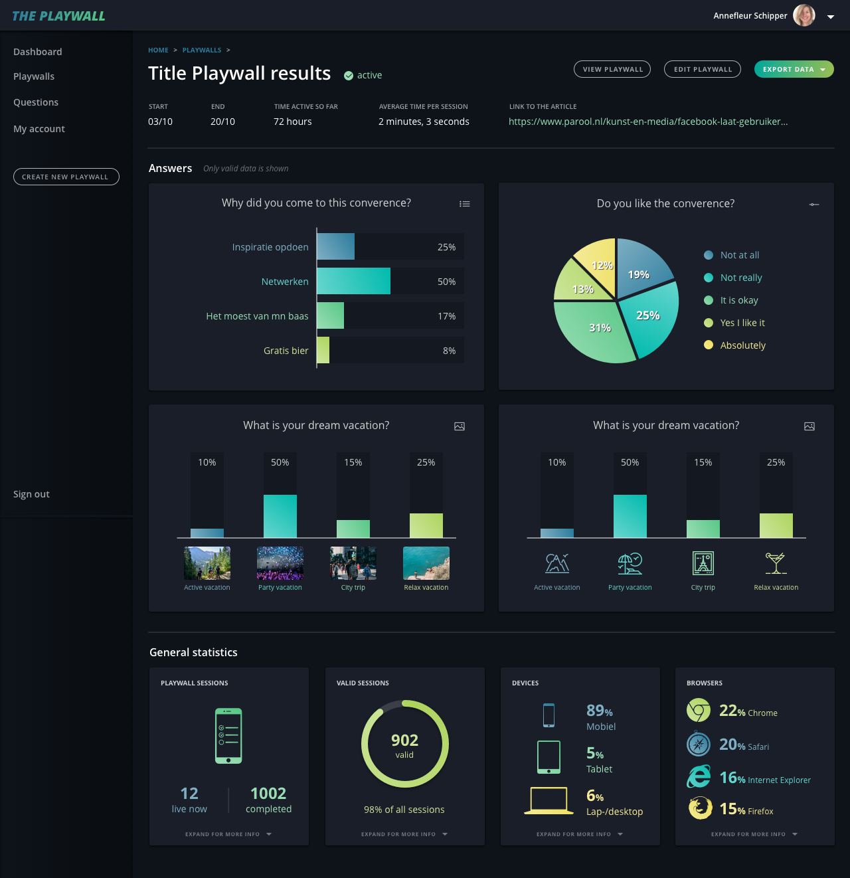Click the list icon on the conference question card
The height and width of the screenshot is (878, 850).
tap(465, 204)
